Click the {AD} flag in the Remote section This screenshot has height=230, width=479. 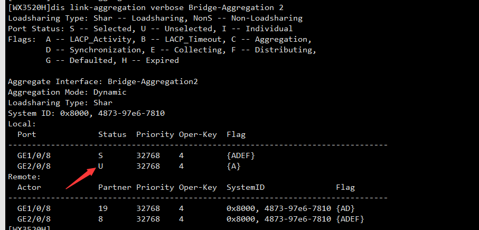[x=346, y=208]
